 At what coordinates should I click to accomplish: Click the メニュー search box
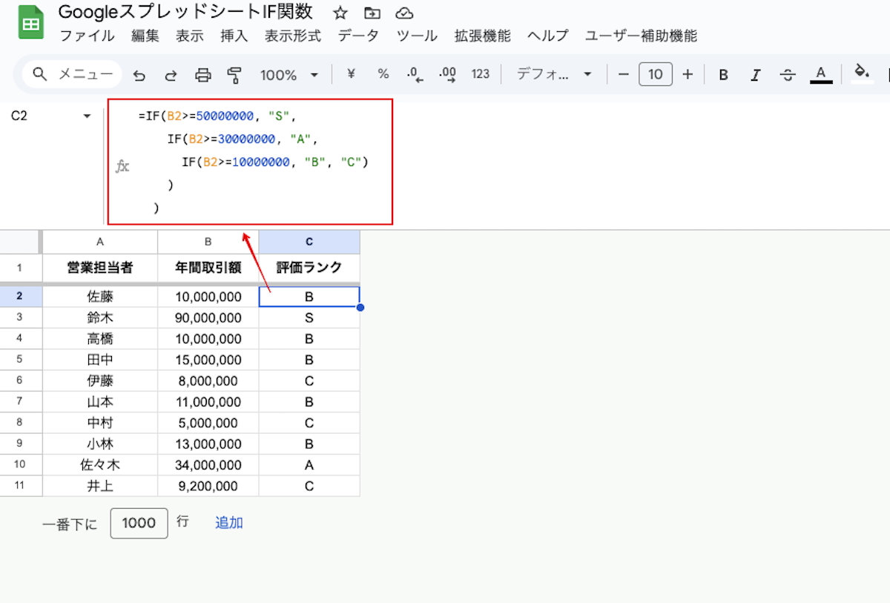73,74
